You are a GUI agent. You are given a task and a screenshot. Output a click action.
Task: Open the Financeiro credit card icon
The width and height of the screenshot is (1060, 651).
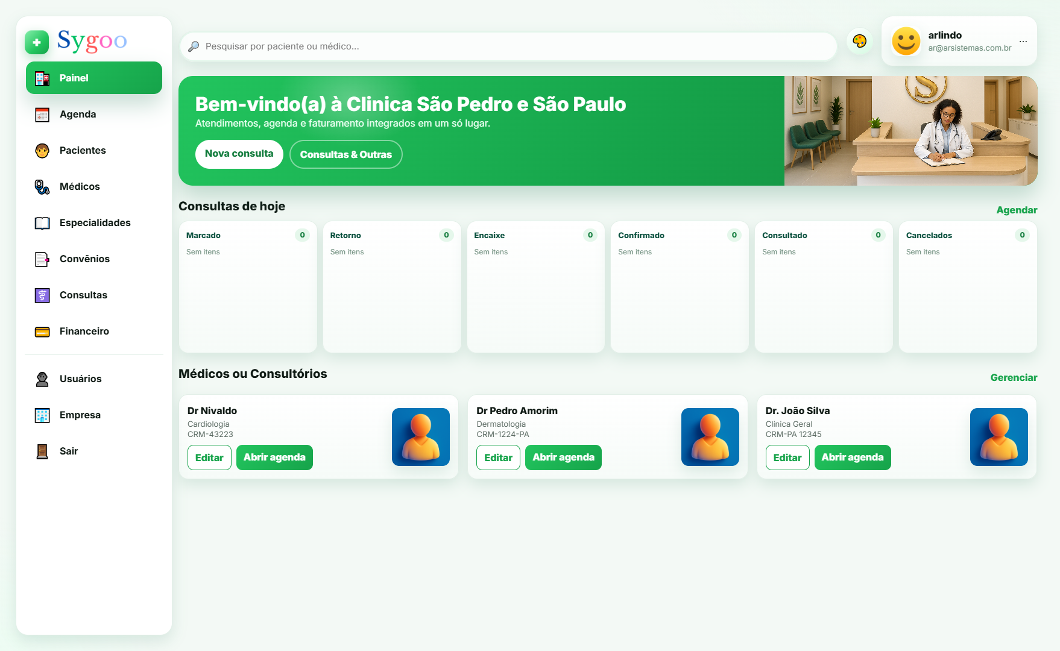42,332
